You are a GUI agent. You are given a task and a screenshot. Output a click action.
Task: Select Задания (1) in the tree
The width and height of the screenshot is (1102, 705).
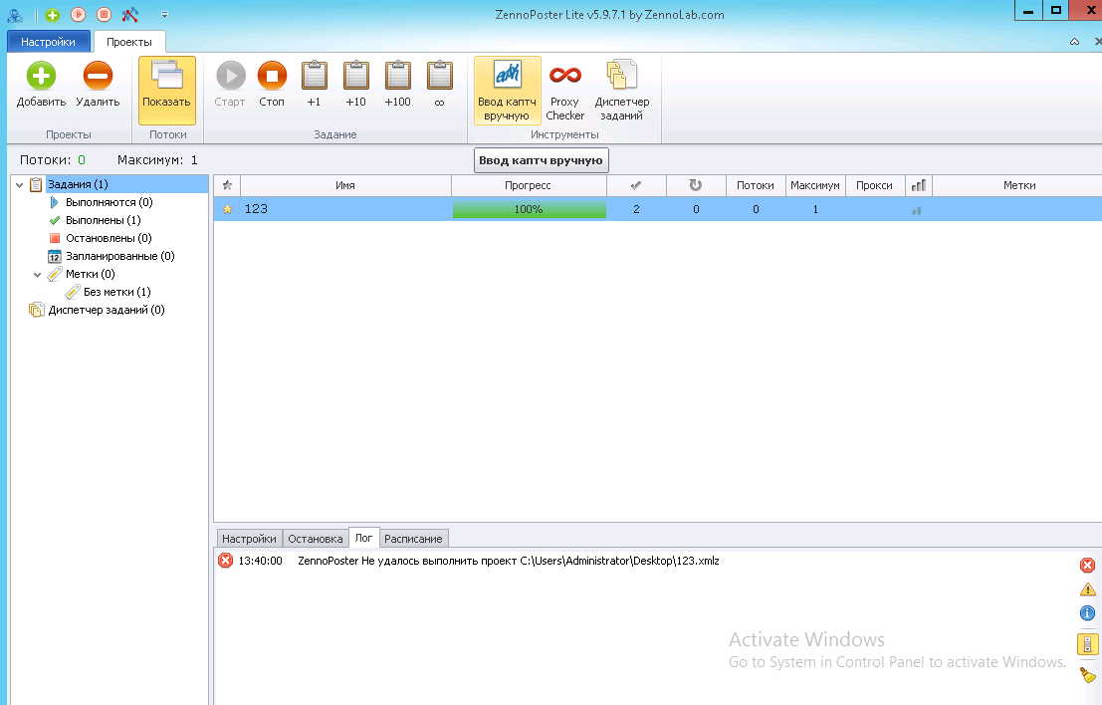coord(78,184)
